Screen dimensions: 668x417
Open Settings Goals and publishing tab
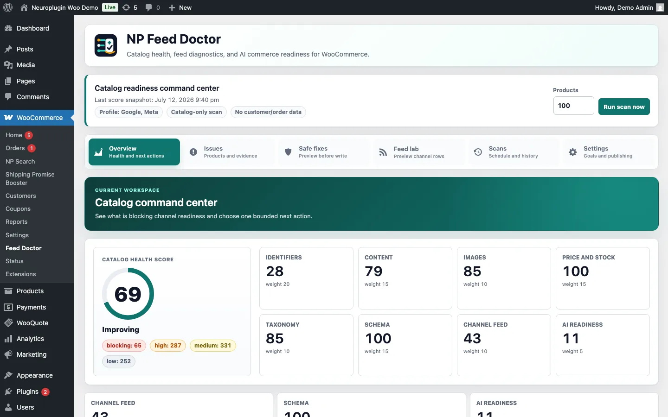point(609,152)
